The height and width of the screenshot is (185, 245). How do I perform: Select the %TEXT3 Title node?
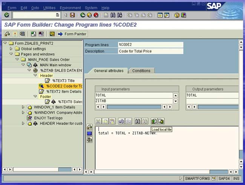click(63, 81)
